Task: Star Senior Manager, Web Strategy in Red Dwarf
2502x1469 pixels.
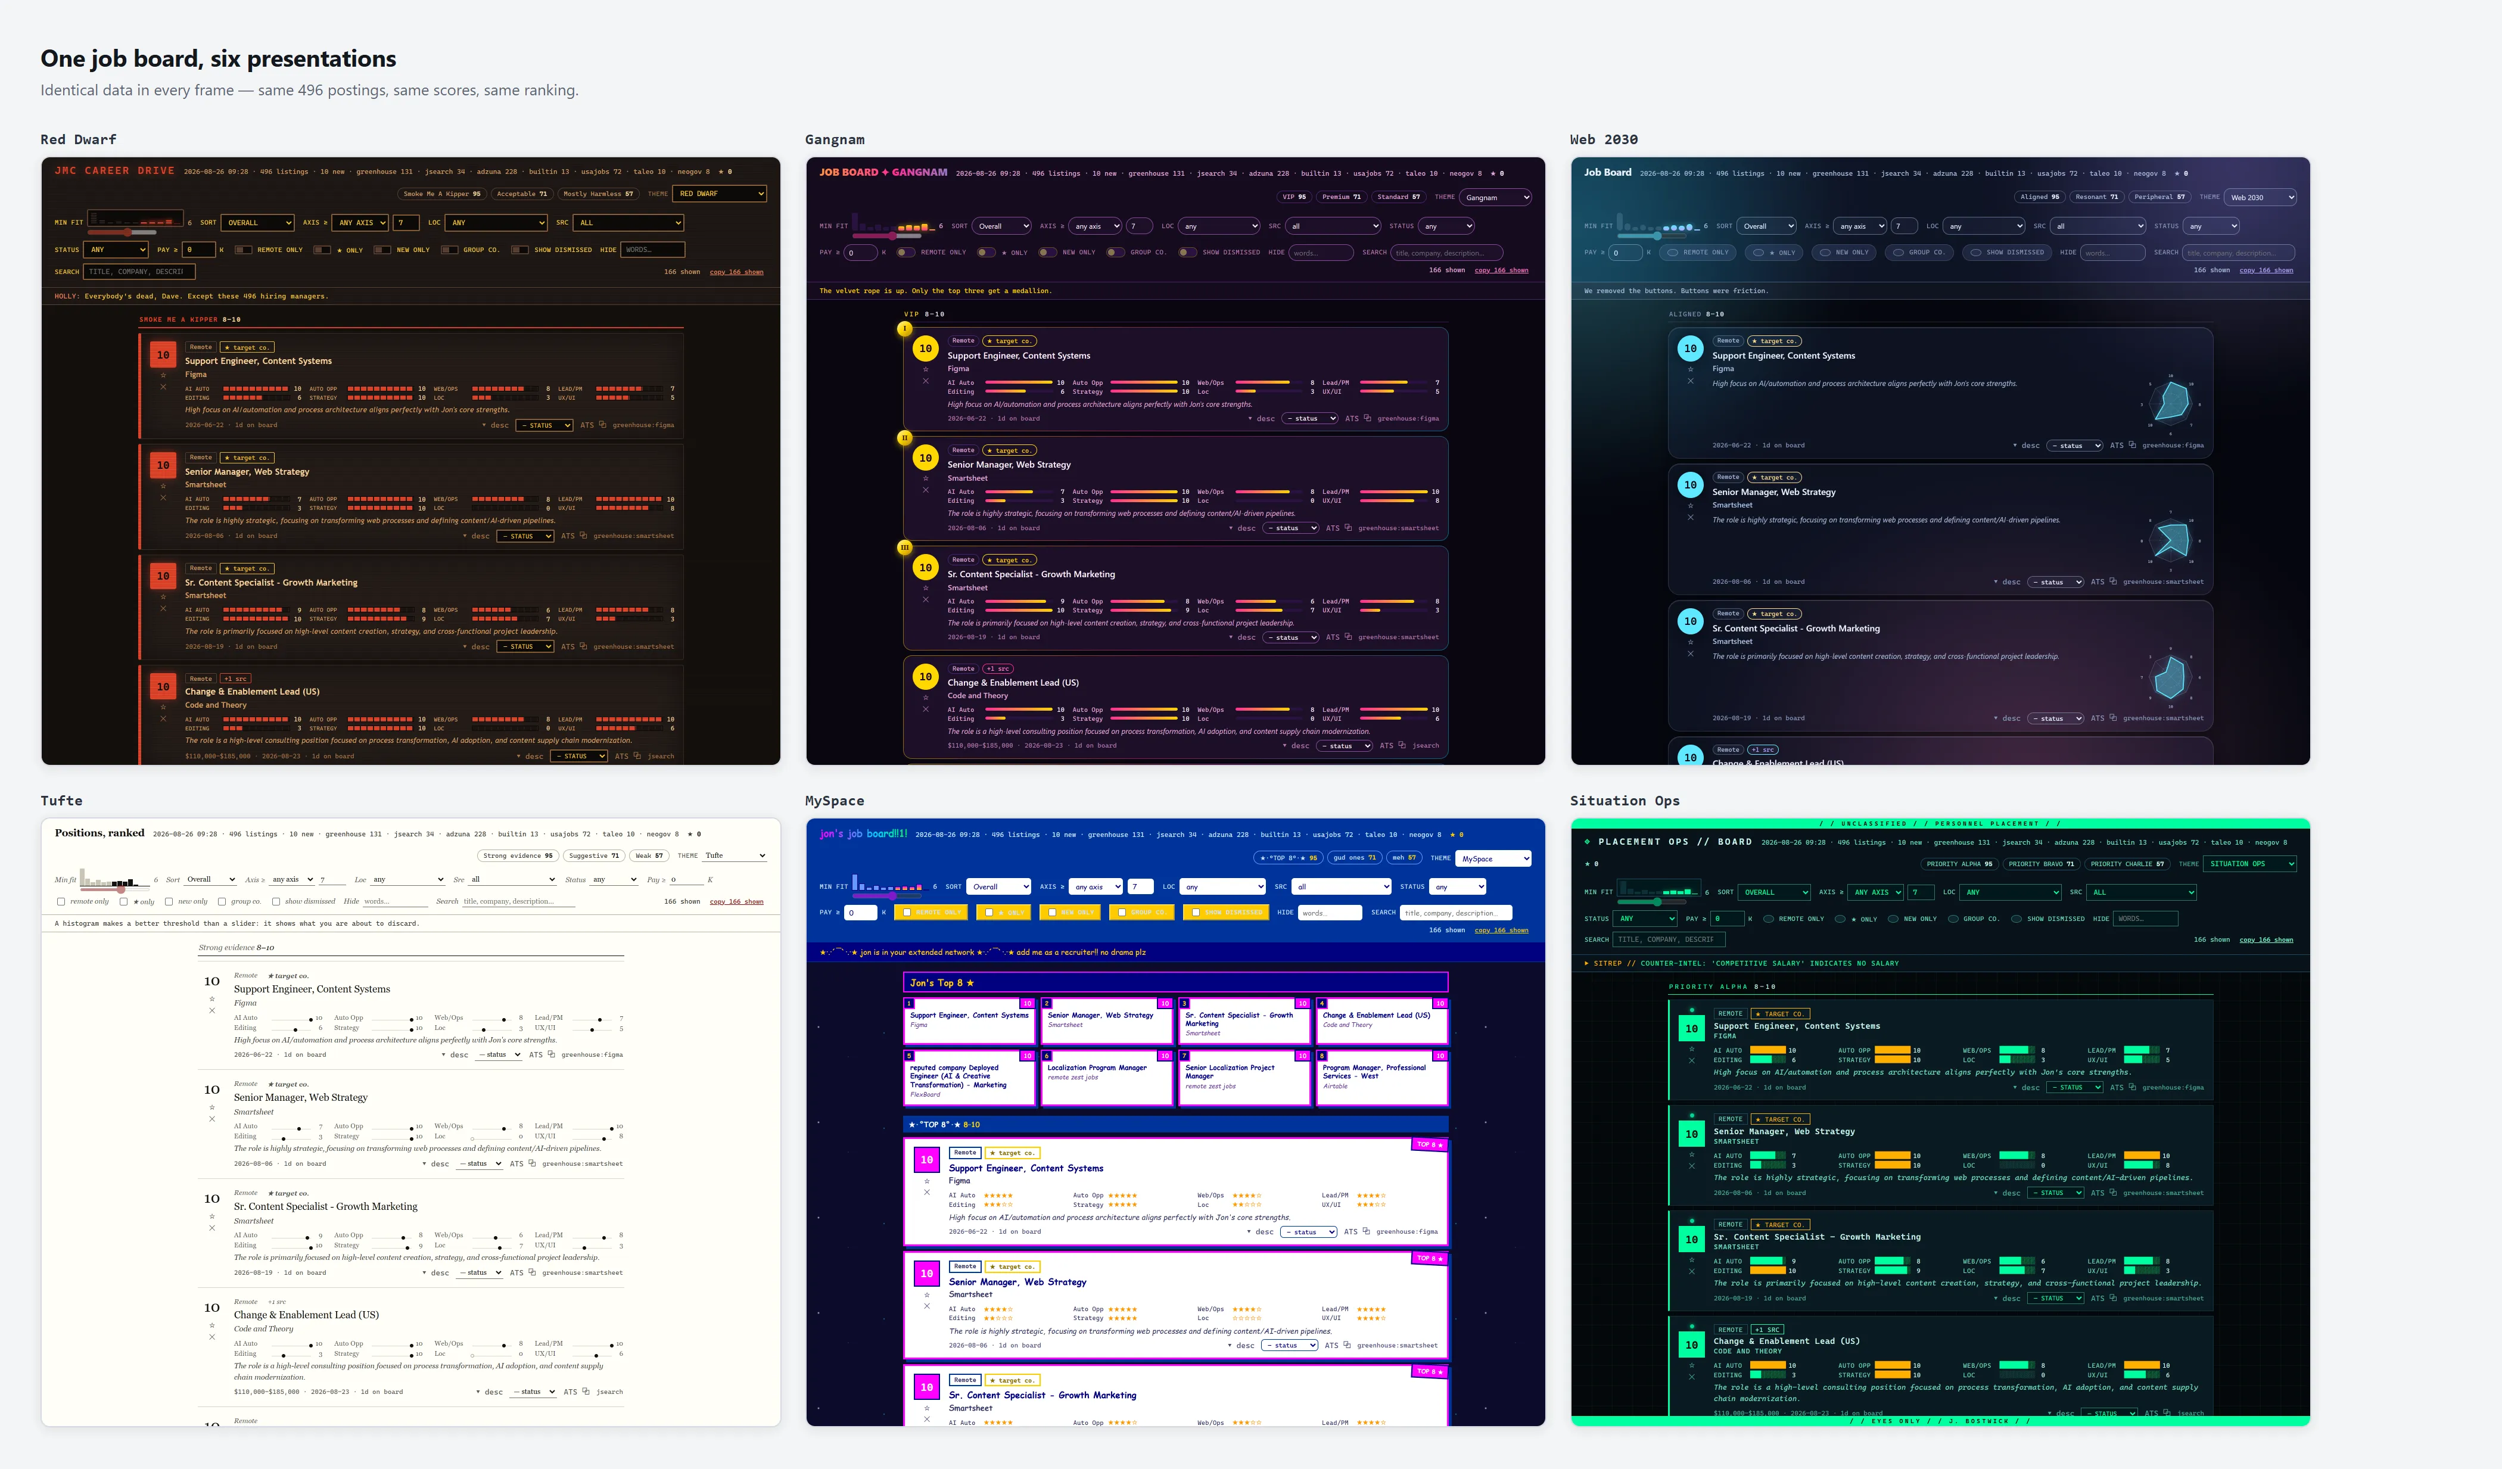Action: tap(163, 485)
